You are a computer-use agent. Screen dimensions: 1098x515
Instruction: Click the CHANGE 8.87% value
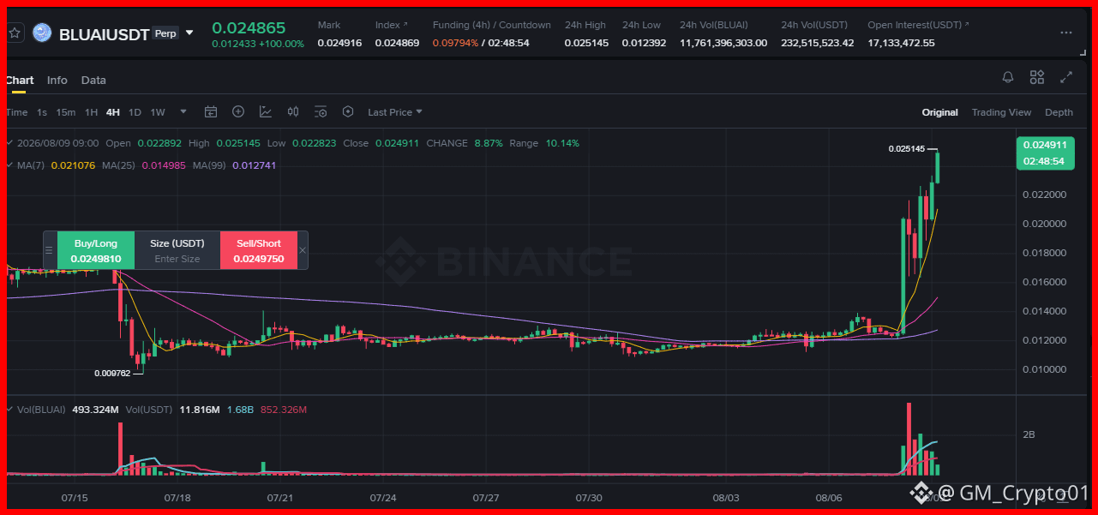click(489, 143)
